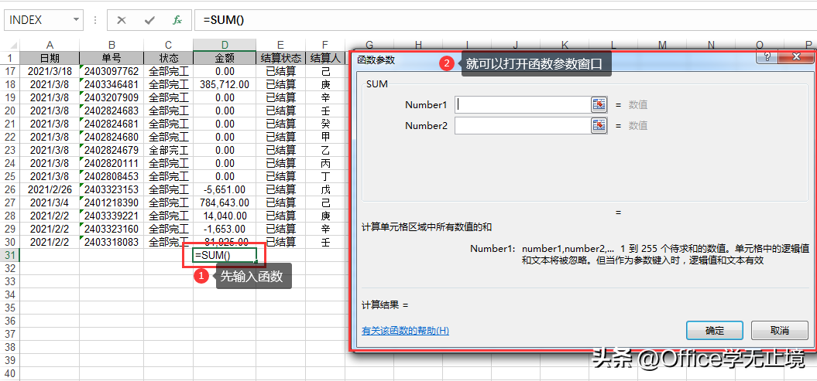Select date cell 2021/2/26

[50, 189]
